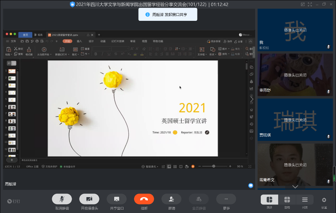The height and width of the screenshot is (213, 336).
Task: Adjust the slide zoom slider
Action: click(x=214, y=166)
